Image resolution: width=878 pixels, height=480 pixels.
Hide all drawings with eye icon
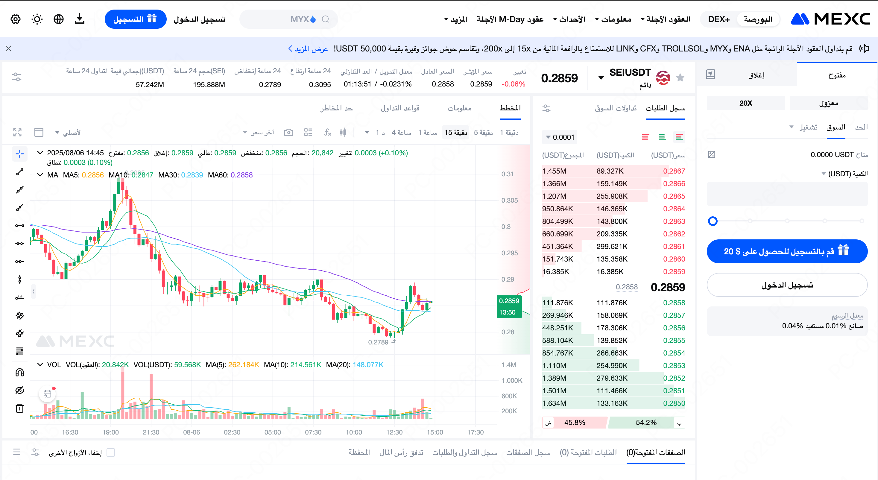(20, 390)
